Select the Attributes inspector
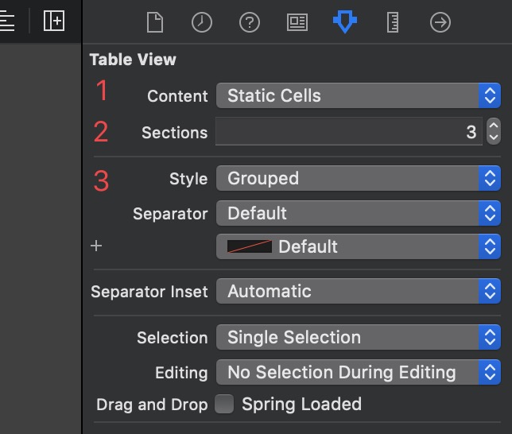 point(344,22)
